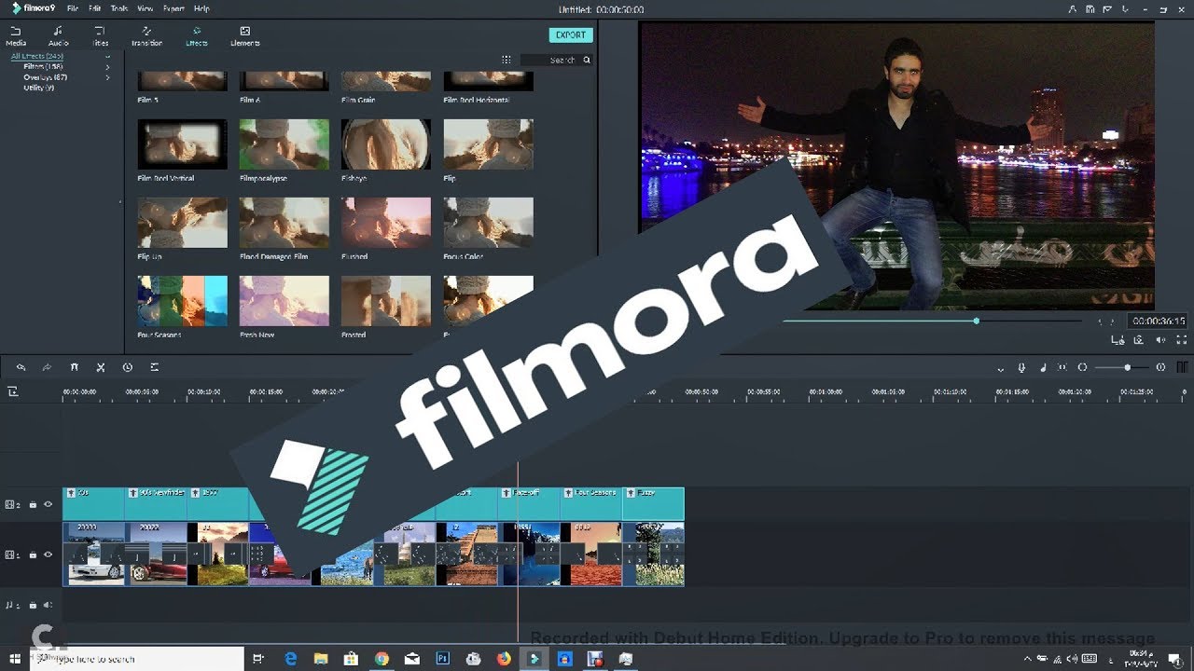Image resolution: width=1194 pixels, height=671 pixels.
Task: Select the Frosted effect thumbnail
Action: (385, 300)
